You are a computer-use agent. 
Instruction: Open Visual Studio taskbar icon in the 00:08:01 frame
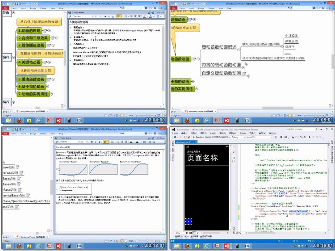point(226,121)
